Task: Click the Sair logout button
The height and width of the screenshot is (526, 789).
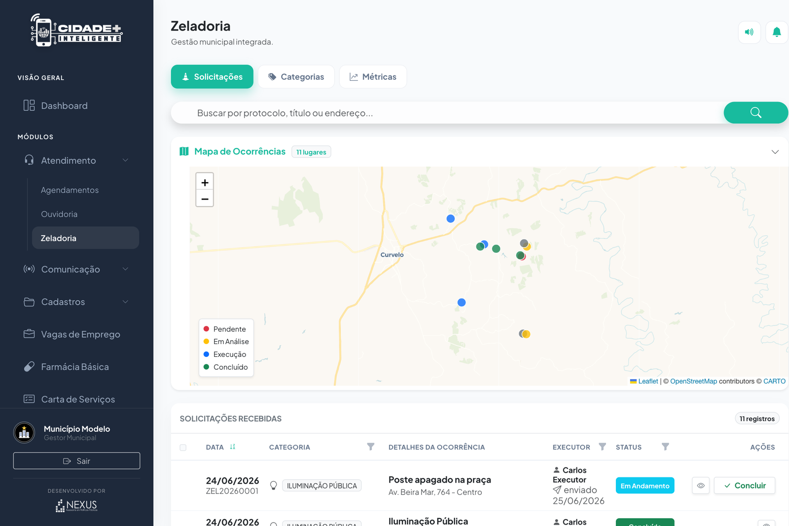Action: point(76,461)
